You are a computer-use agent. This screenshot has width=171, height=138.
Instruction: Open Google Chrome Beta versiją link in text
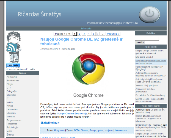pos(72,114)
